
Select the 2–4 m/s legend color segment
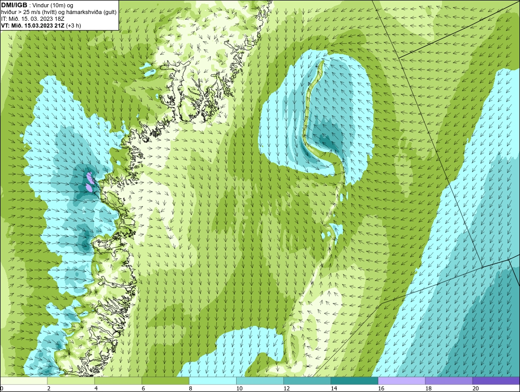tap(71, 381)
